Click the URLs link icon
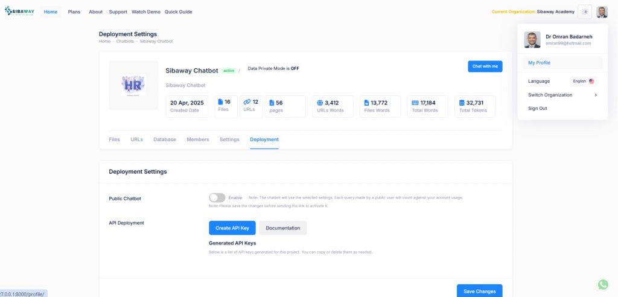The image size is (618, 297). [247, 102]
